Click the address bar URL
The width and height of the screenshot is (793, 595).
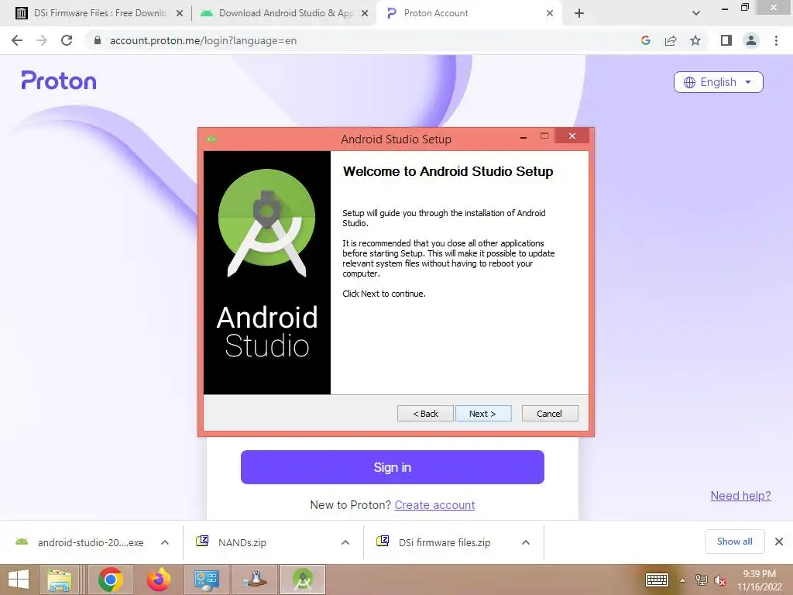pos(204,40)
